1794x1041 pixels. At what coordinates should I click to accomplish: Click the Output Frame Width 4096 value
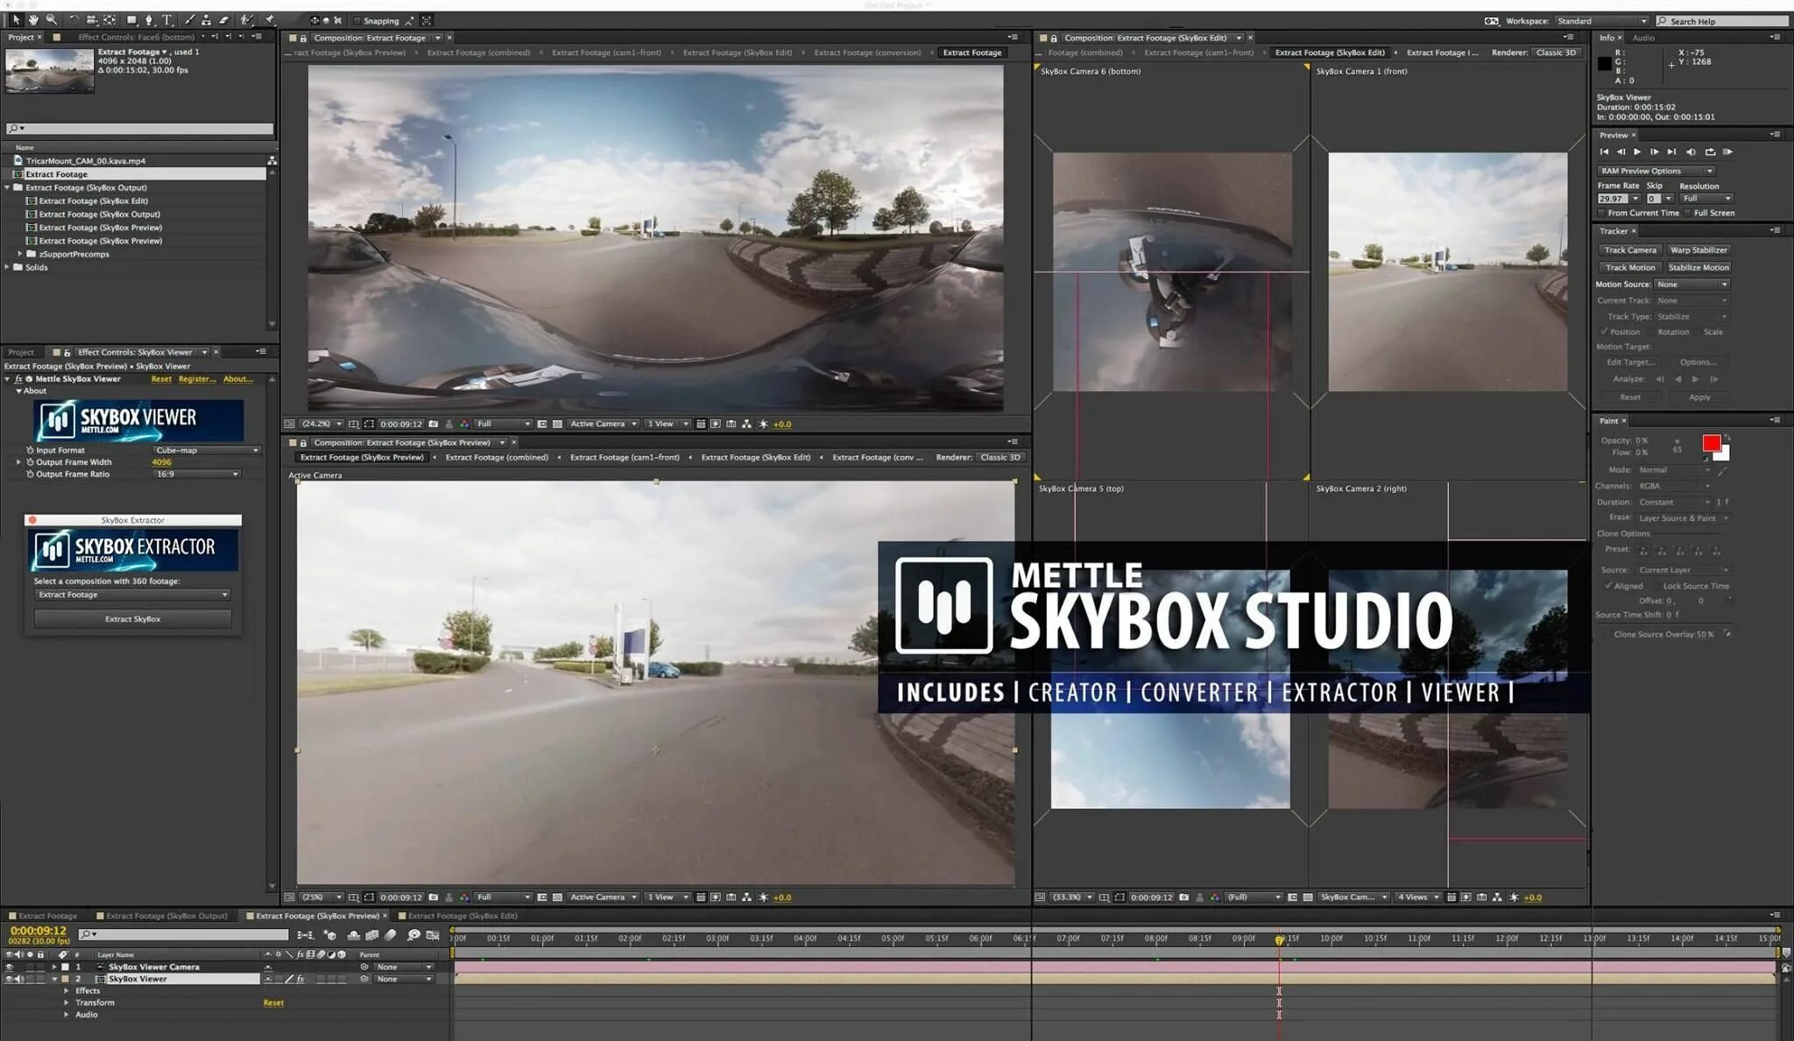(x=161, y=462)
